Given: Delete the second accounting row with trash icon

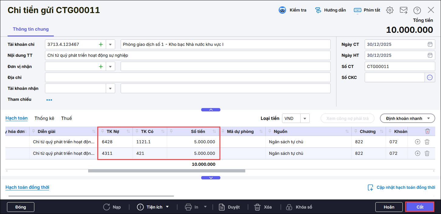Looking at the screenshot, I should [427, 153].
